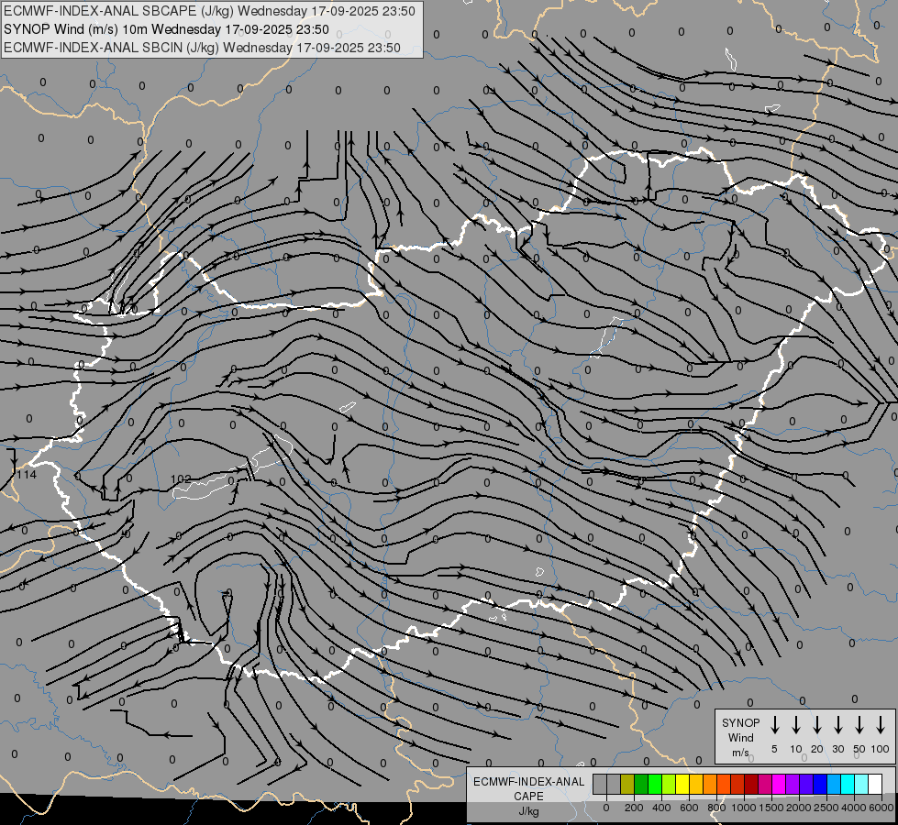Pick the white CAPE legend swatch
The image size is (898, 825).
[876, 784]
